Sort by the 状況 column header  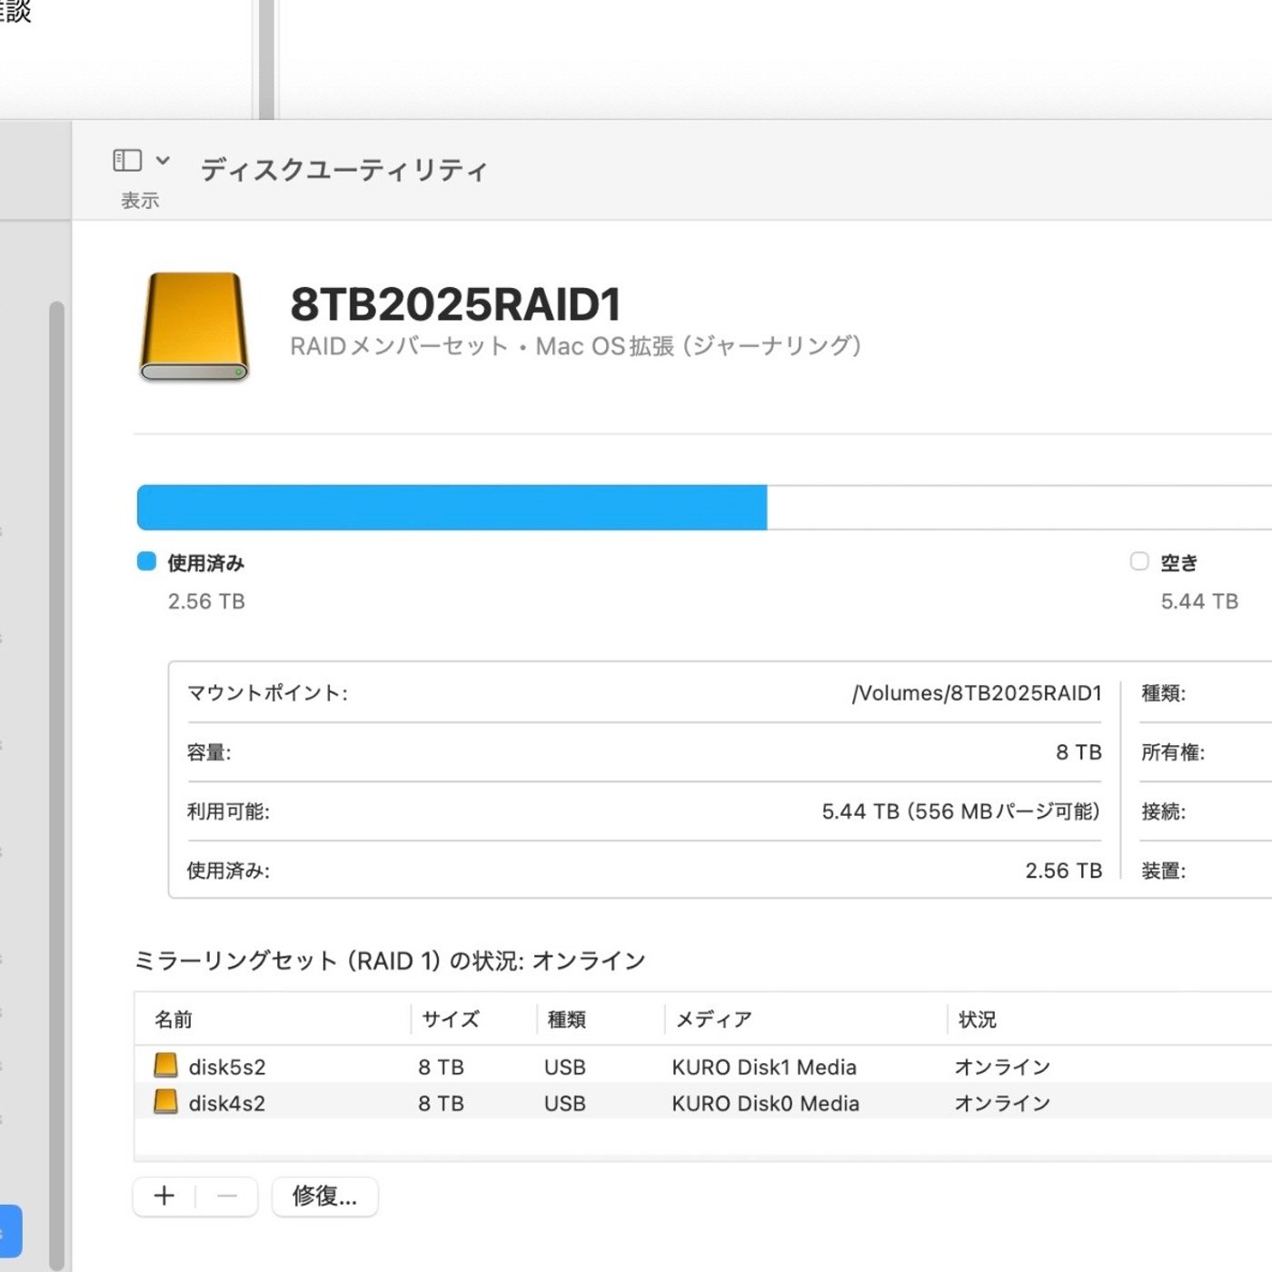click(x=978, y=1019)
